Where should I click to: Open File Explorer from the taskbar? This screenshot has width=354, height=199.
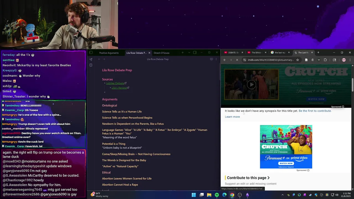point(209,195)
